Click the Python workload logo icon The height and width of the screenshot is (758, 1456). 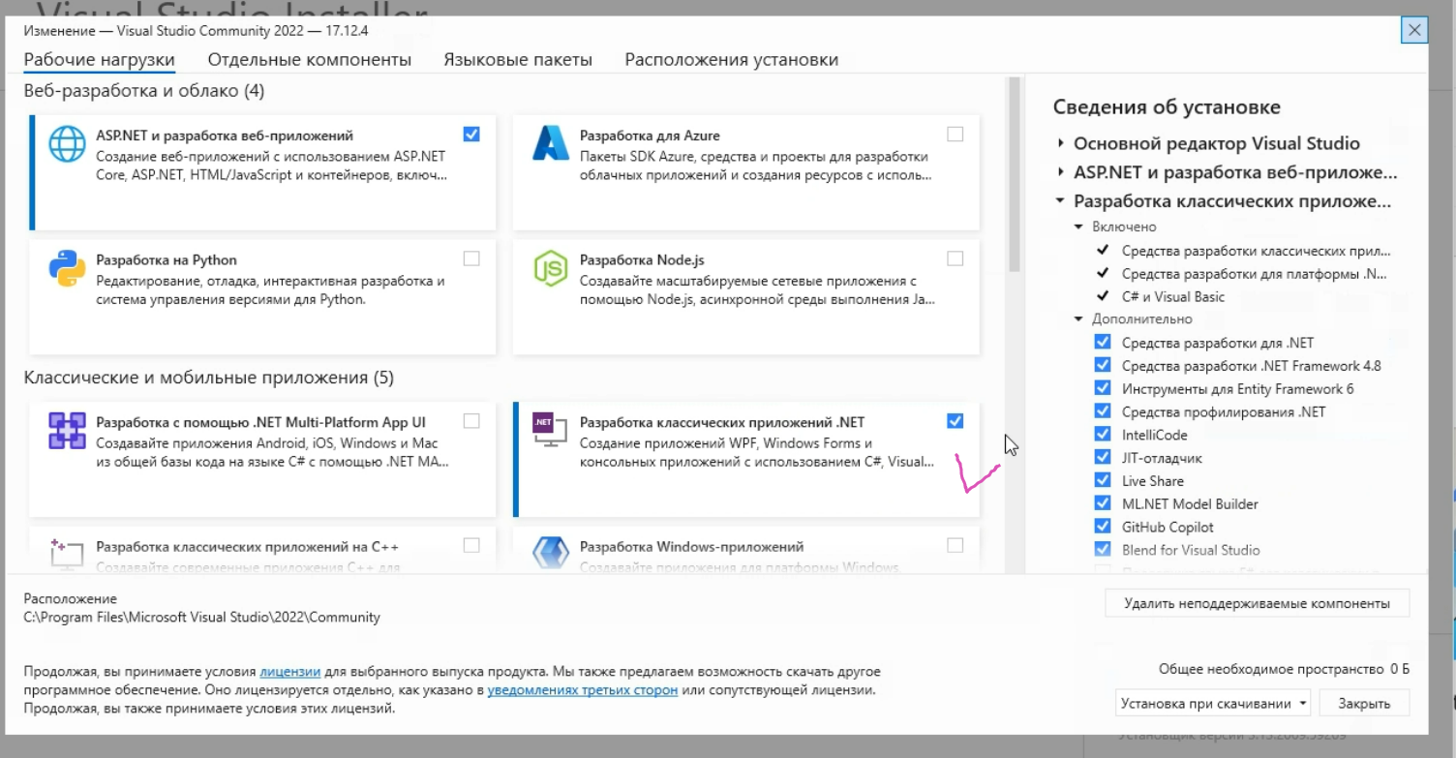click(x=68, y=268)
